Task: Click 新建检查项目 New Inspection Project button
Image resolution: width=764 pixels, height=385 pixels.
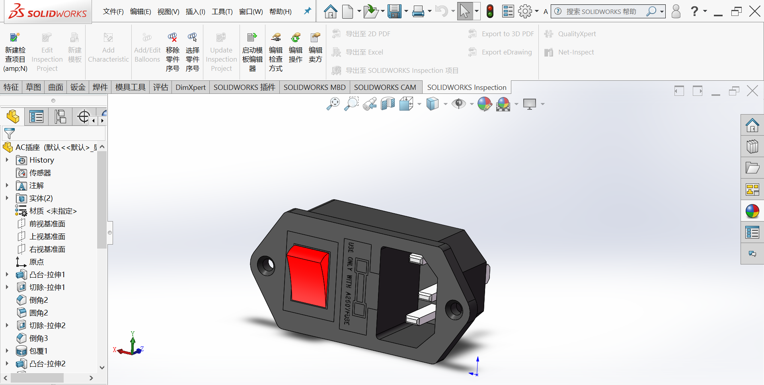Action: [15, 52]
